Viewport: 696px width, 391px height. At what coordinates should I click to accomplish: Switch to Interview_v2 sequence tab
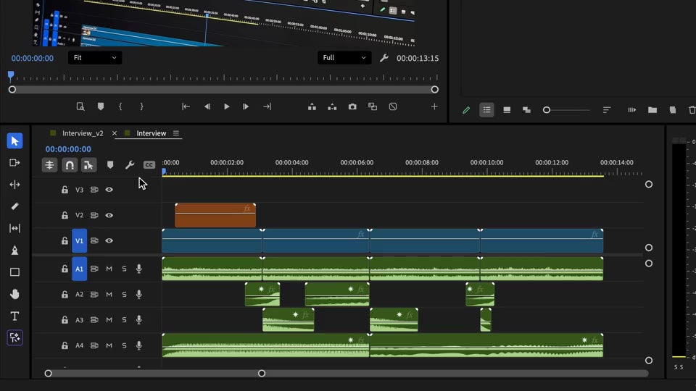(83, 133)
